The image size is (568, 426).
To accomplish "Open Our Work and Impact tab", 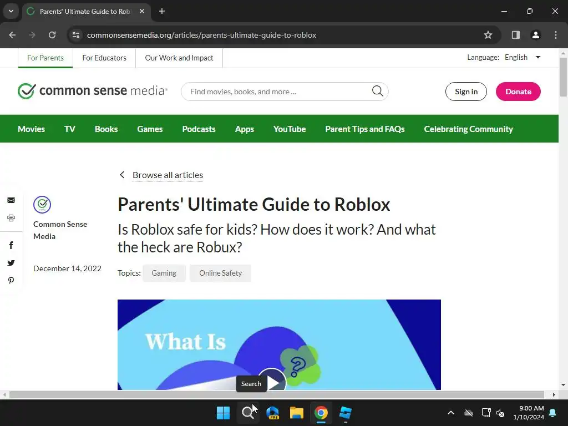I will 179,58.
